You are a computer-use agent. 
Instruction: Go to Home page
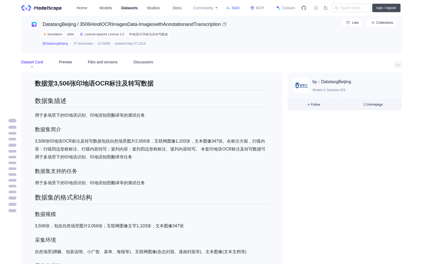(x=82, y=8)
